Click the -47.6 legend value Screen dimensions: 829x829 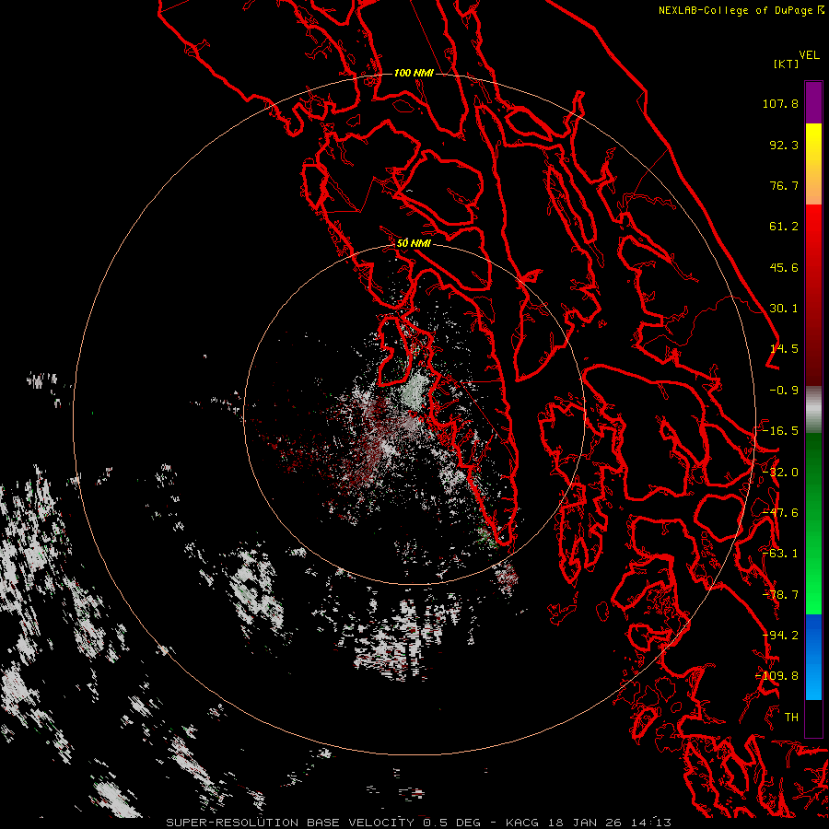[x=780, y=513]
